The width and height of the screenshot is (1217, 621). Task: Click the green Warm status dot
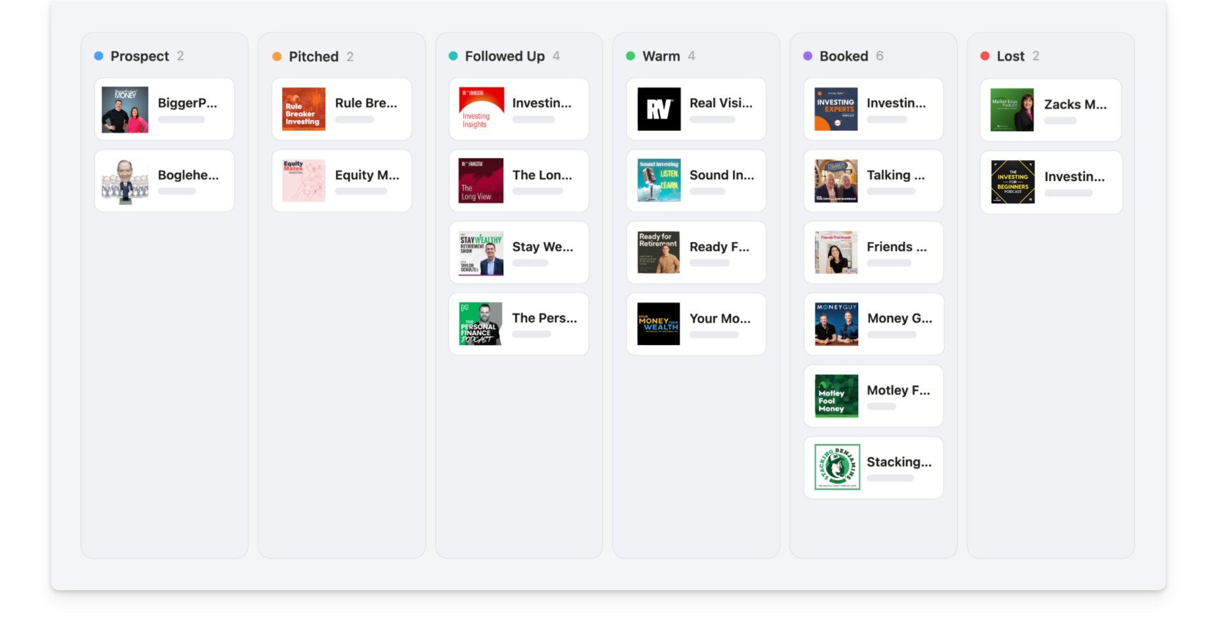630,56
